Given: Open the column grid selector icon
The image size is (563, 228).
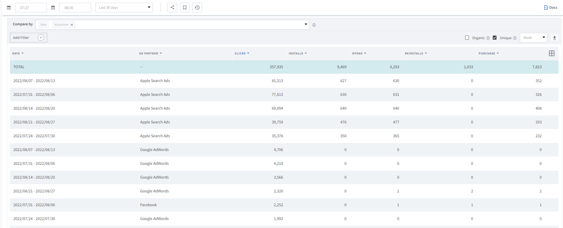Looking at the screenshot, I should [x=552, y=53].
